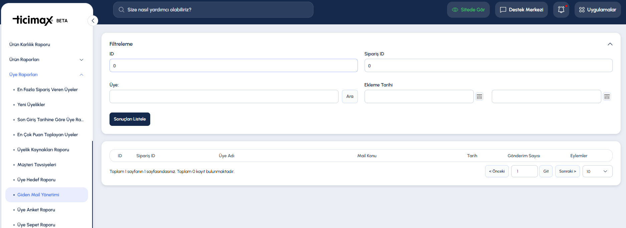Viewport: 626px width, 228px height.
Task: Collapse the Filtreleme panel
Action: tap(610, 44)
